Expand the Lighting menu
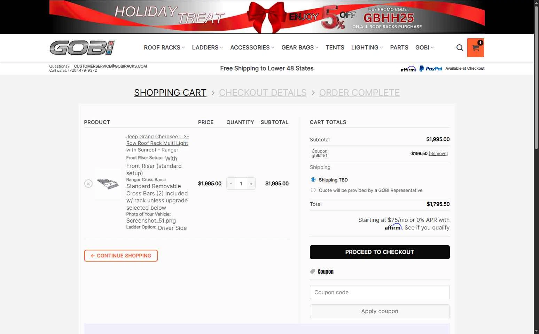 (367, 48)
